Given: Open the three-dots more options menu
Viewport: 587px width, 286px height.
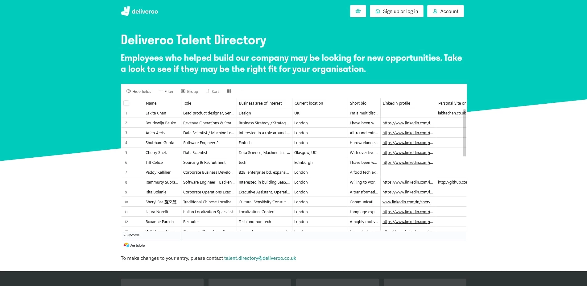Looking at the screenshot, I should [x=243, y=91].
